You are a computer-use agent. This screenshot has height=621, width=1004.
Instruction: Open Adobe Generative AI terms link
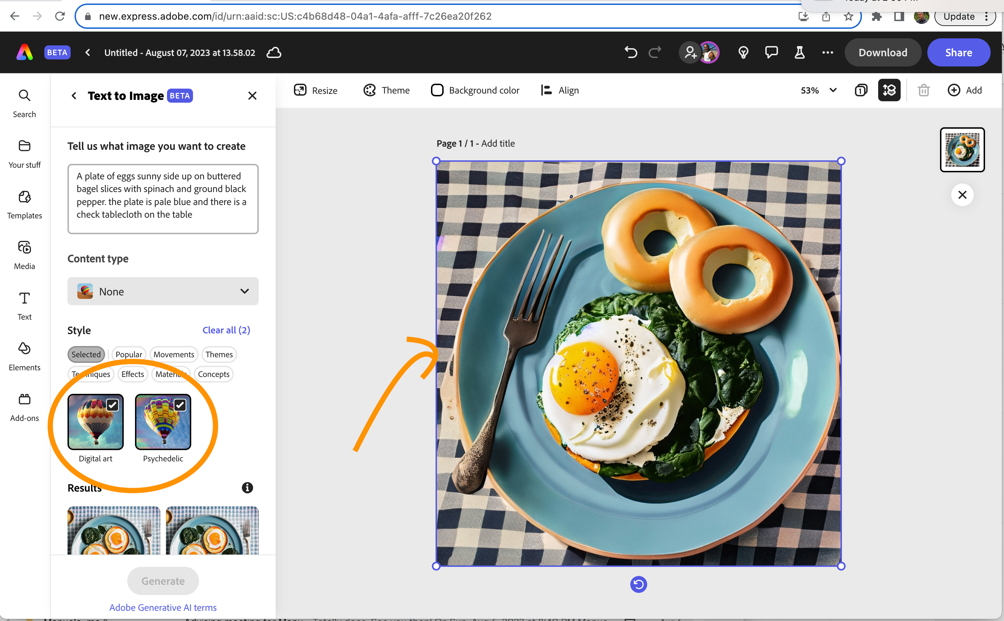[163, 607]
